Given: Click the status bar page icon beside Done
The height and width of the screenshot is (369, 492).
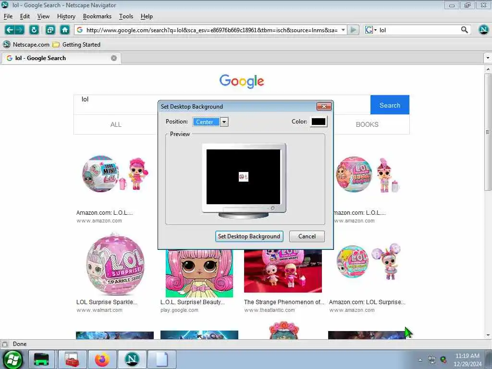Looking at the screenshot, I should pos(4,344).
